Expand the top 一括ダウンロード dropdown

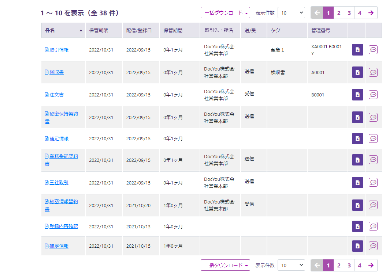pyautogui.click(x=225, y=13)
